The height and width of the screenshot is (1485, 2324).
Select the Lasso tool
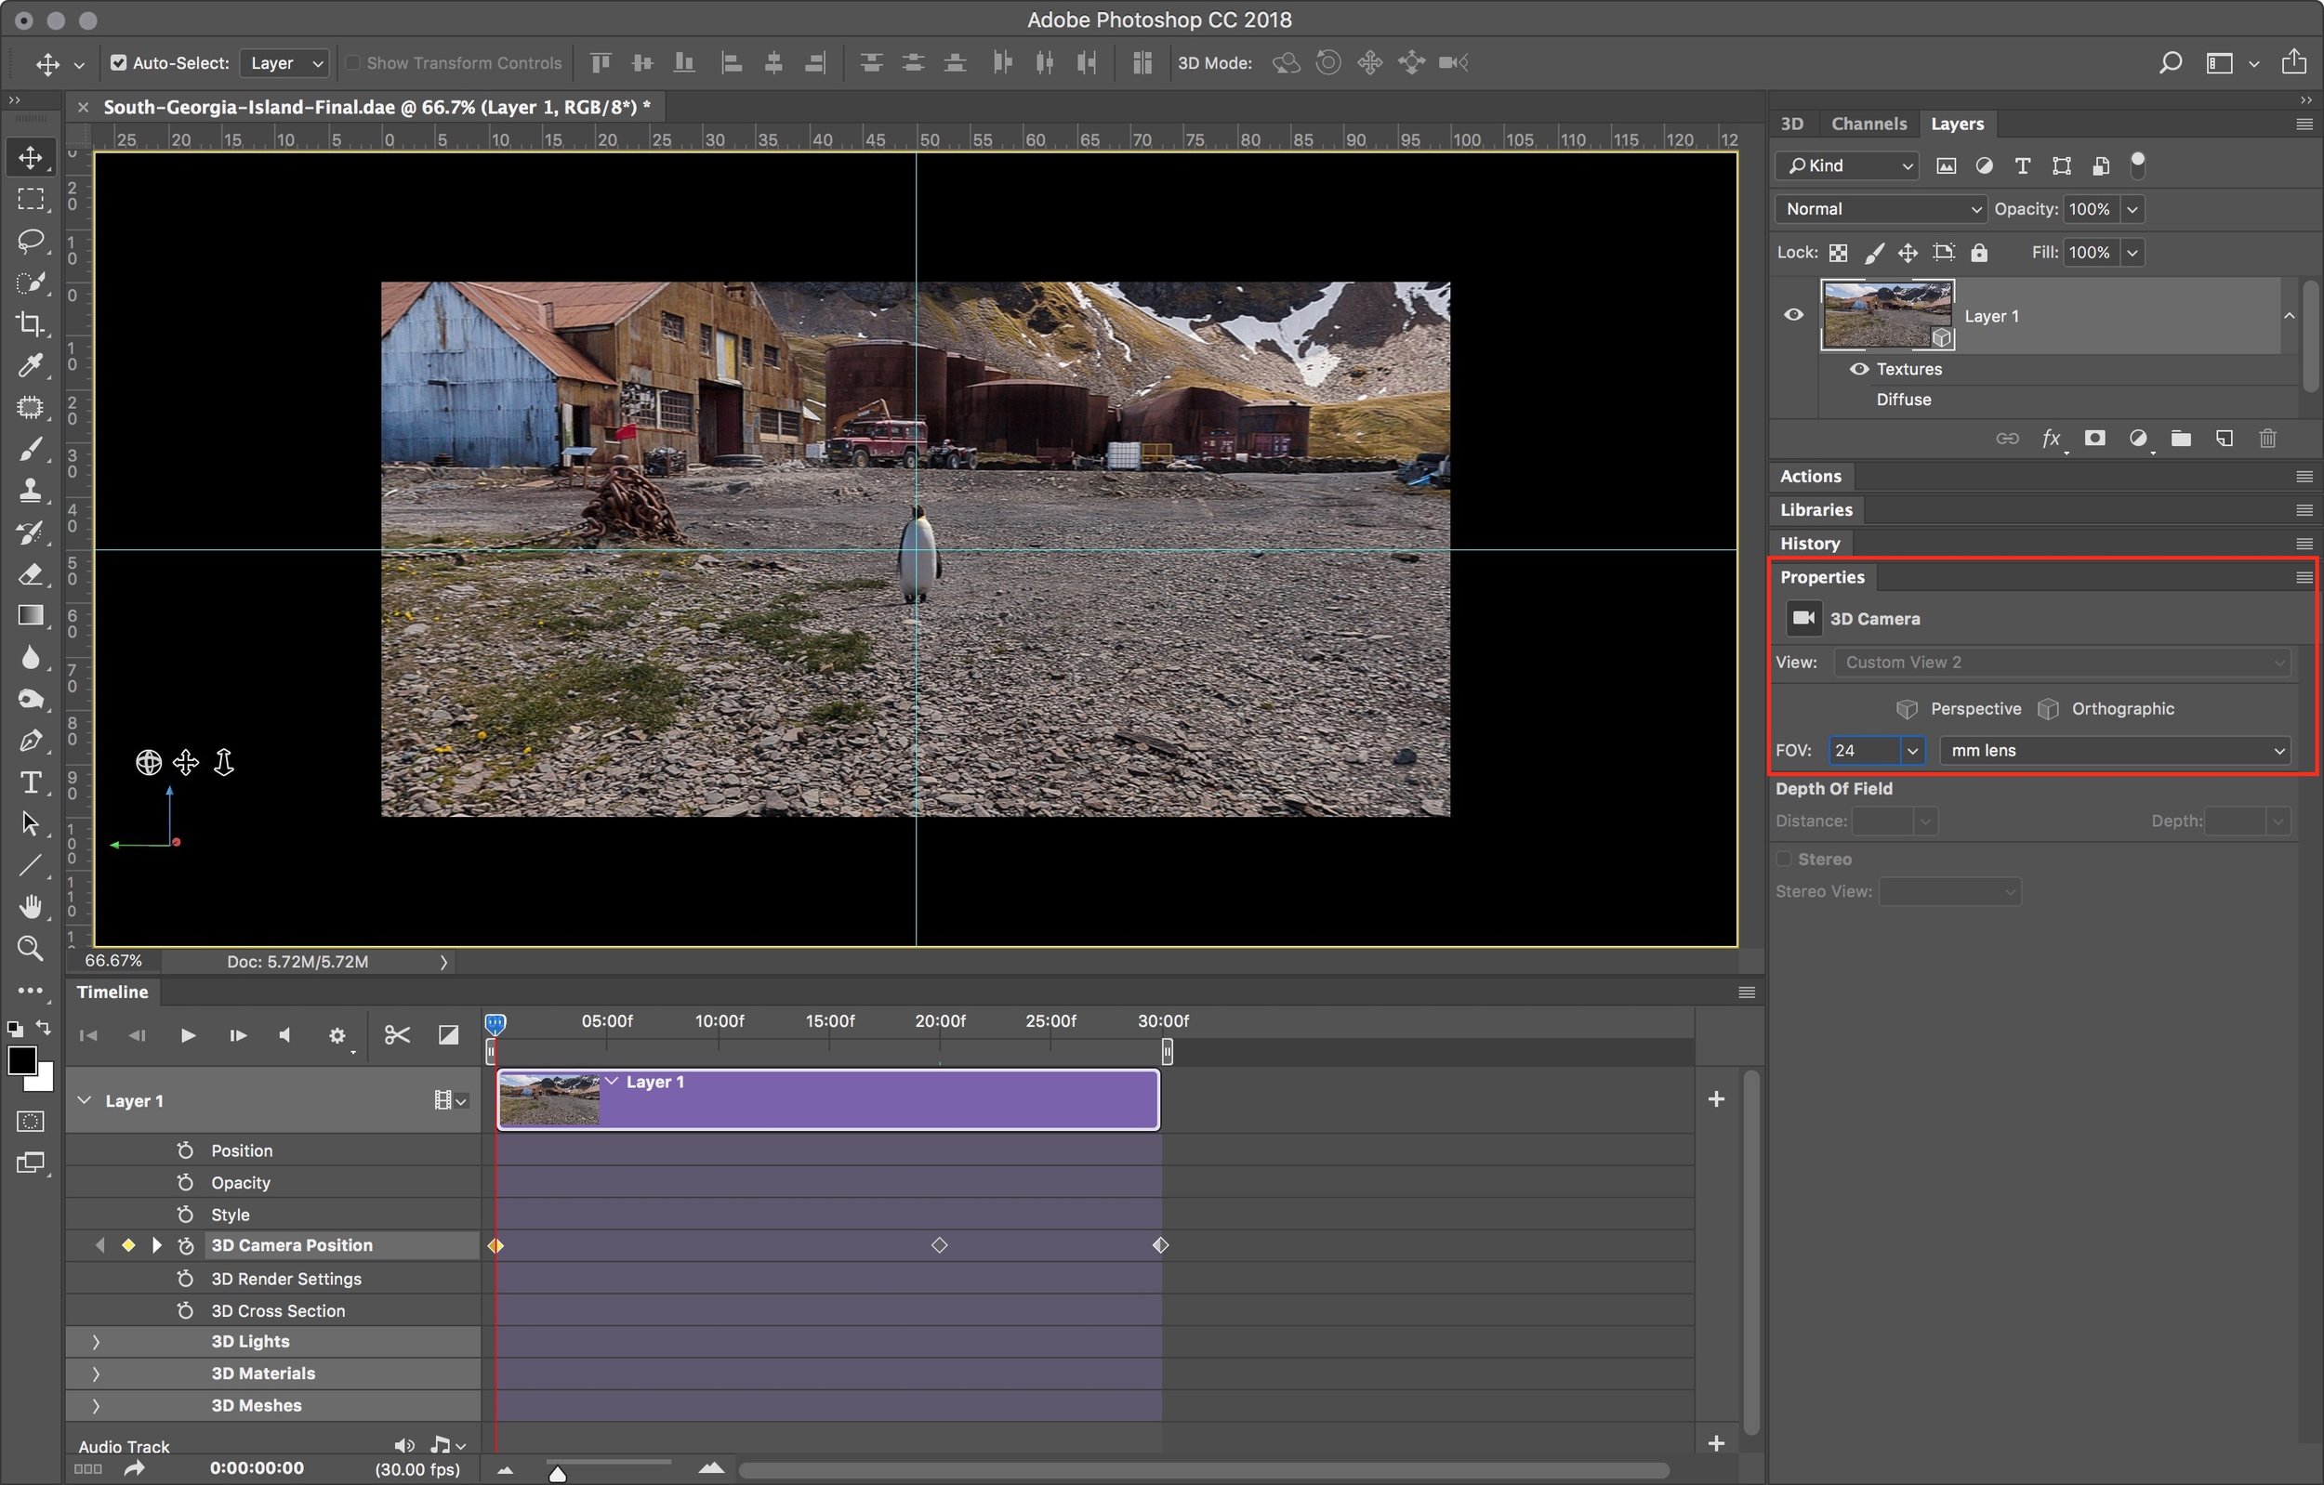30,241
